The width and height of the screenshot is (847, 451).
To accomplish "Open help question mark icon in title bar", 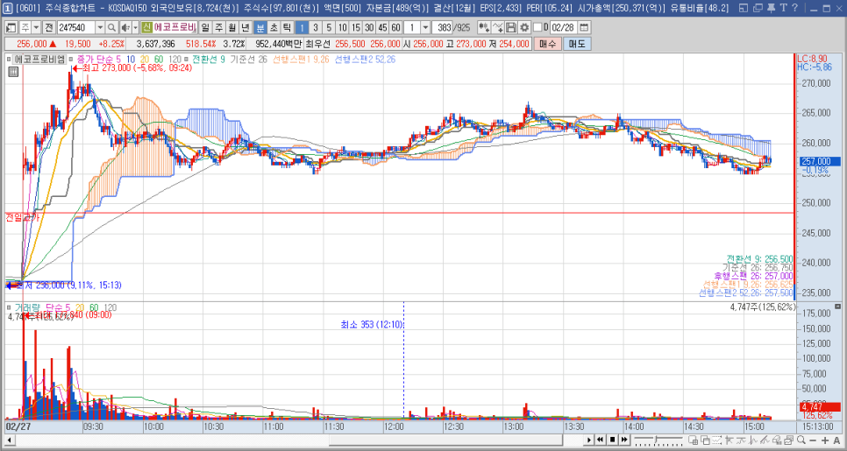I will (x=794, y=8).
